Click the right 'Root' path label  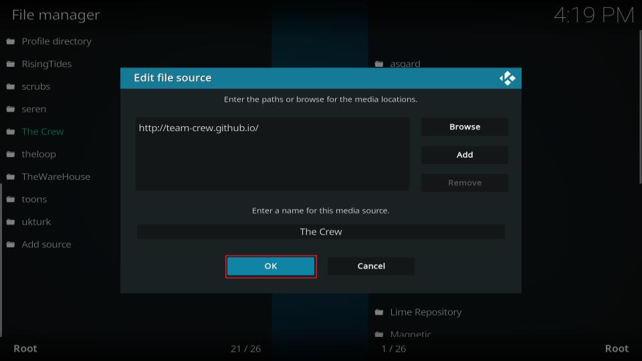tap(617, 348)
